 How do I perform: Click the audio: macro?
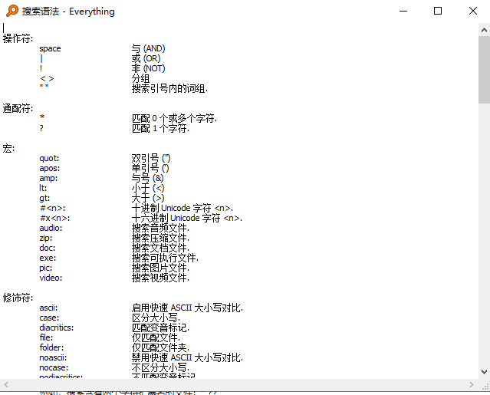pos(51,228)
